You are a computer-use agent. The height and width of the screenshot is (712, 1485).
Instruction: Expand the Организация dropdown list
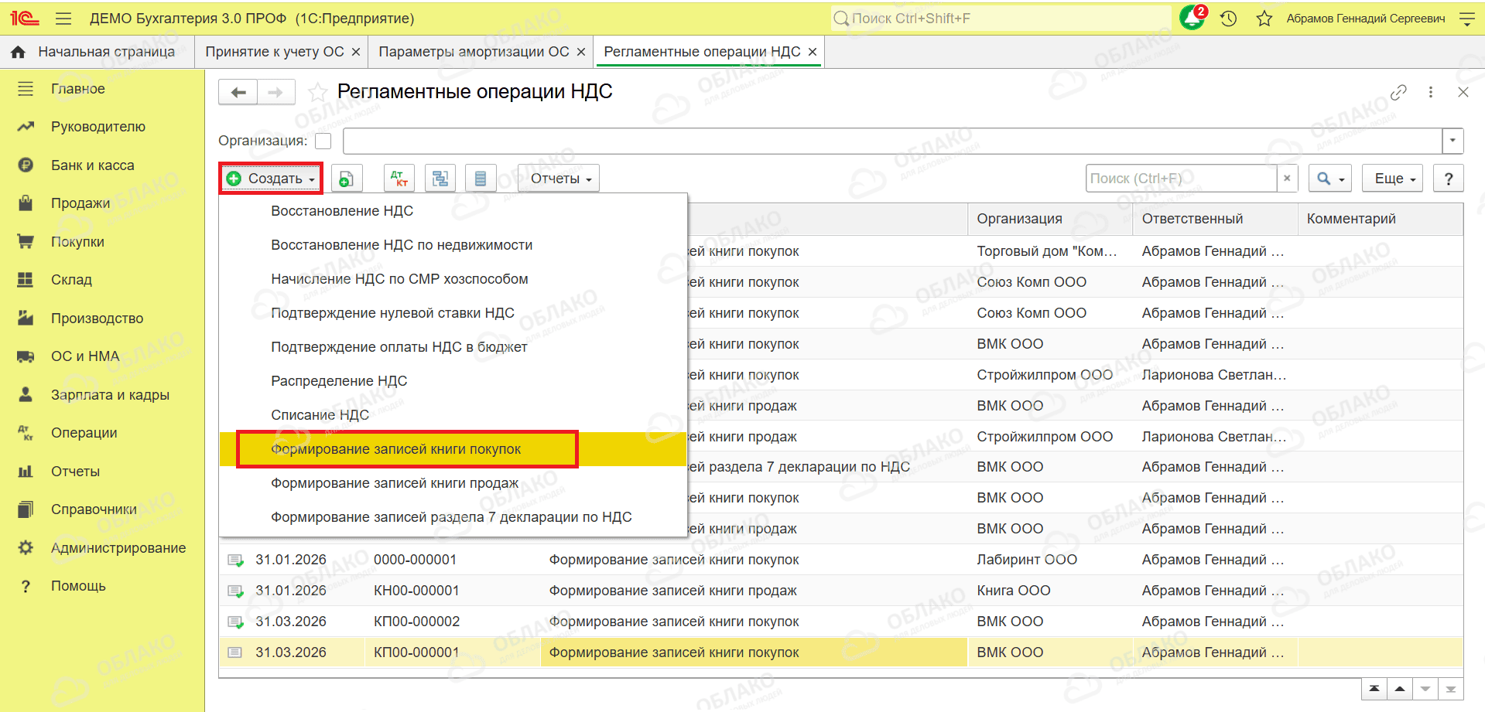pos(1452,141)
